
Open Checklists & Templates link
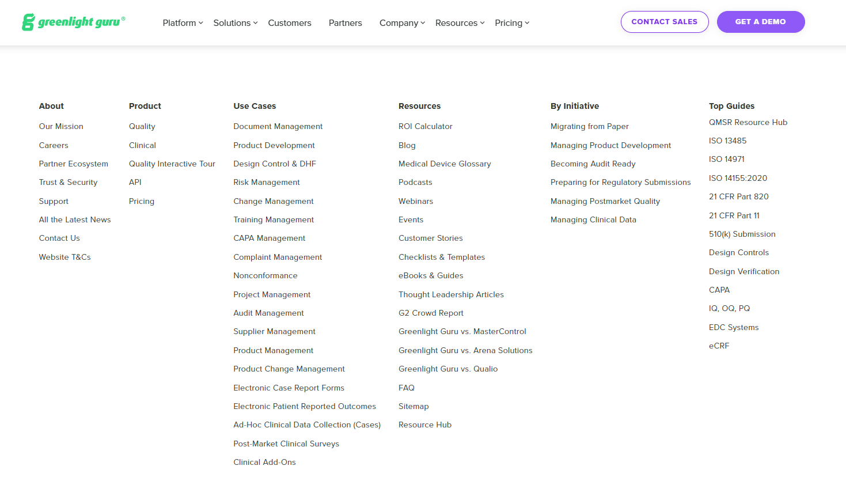442,257
